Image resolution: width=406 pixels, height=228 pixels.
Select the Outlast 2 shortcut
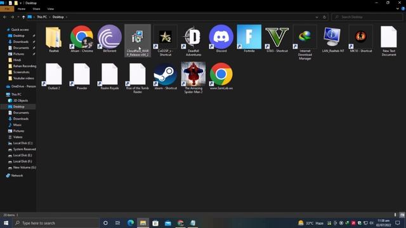pyautogui.click(x=54, y=74)
